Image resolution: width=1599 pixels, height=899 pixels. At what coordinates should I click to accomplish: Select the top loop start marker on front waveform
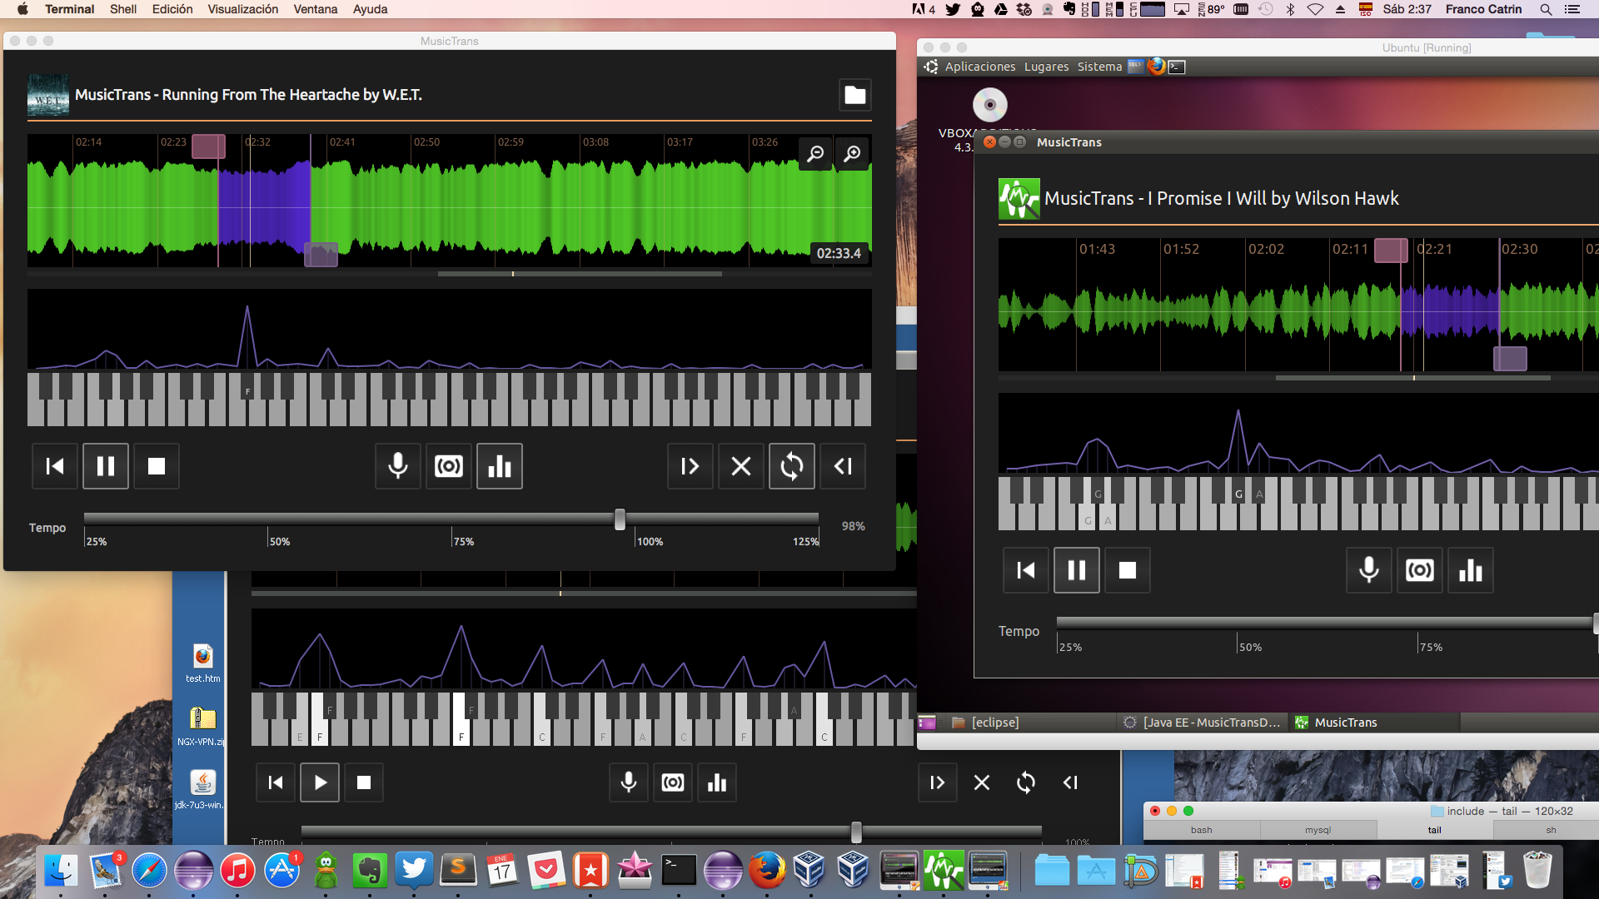pyautogui.click(x=208, y=147)
